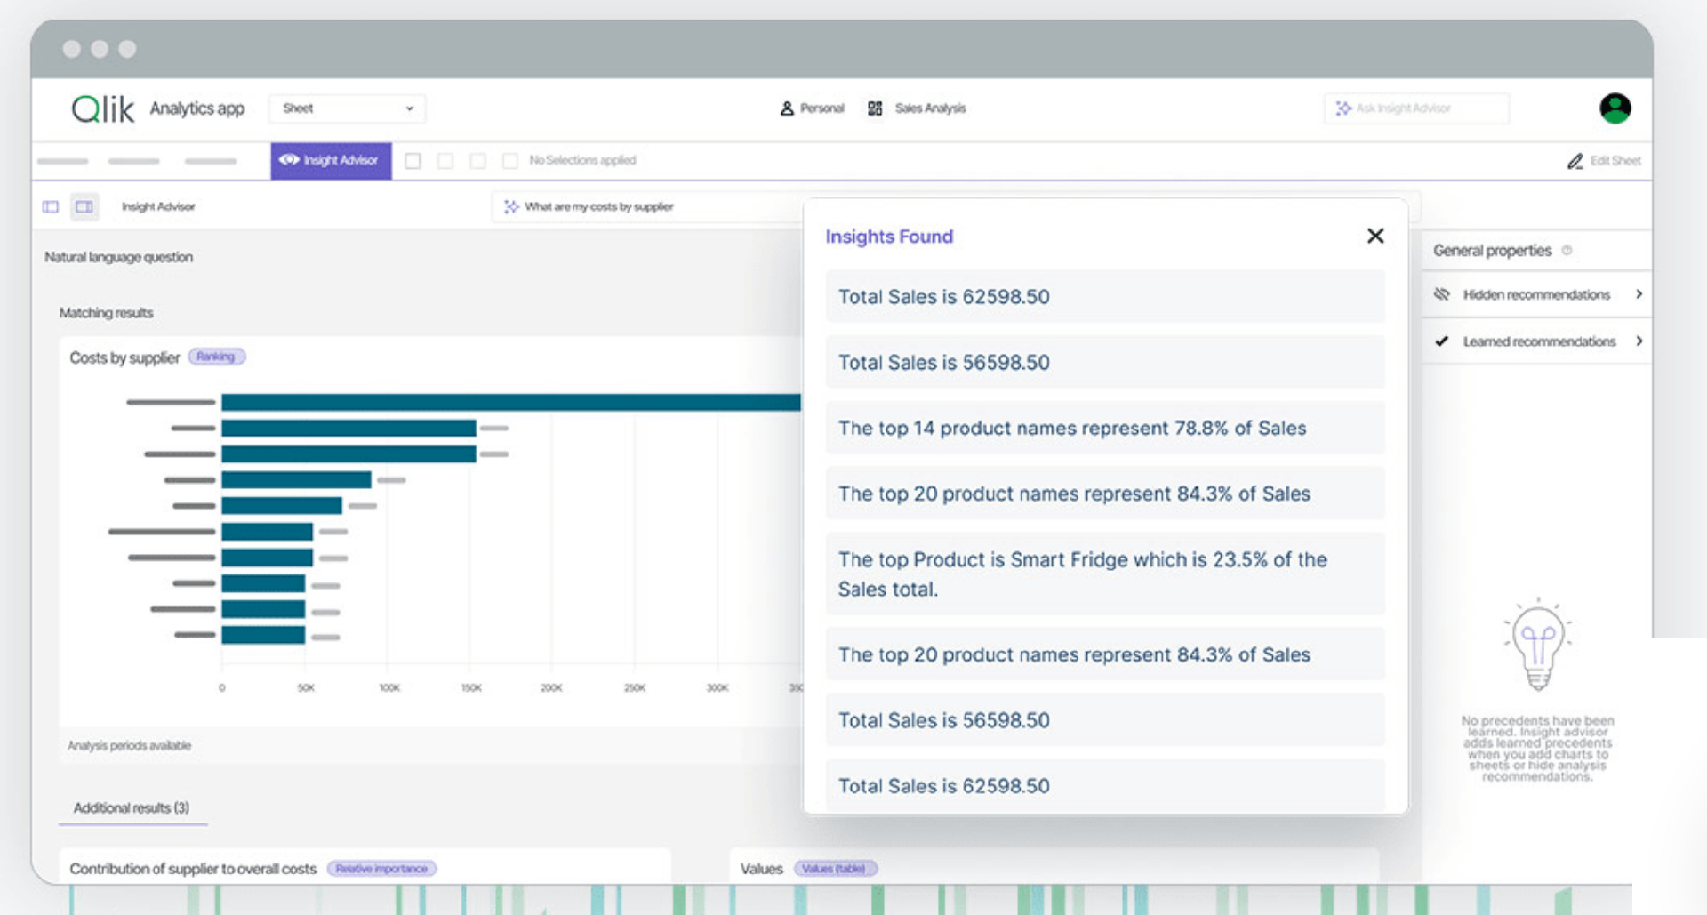Click the Edit Sheet pencil icon
Screen dimensions: 1707x915
click(1575, 161)
